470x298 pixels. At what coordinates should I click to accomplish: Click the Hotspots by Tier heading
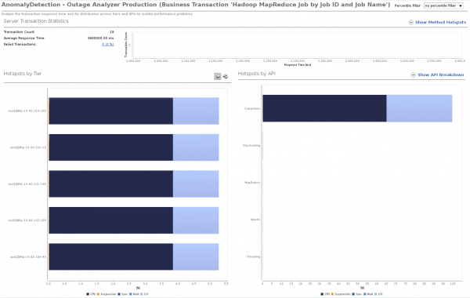point(23,74)
